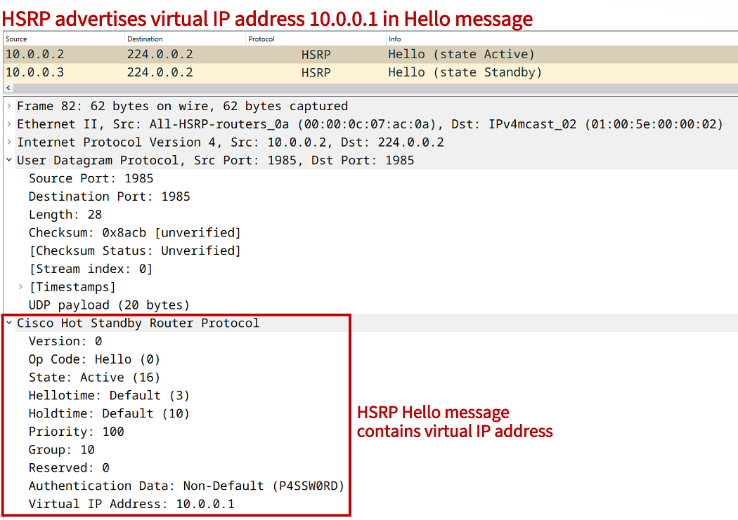The image size is (738, 520).
Task: Click the packet list left scroll arrow
Action: pos(8,88)
